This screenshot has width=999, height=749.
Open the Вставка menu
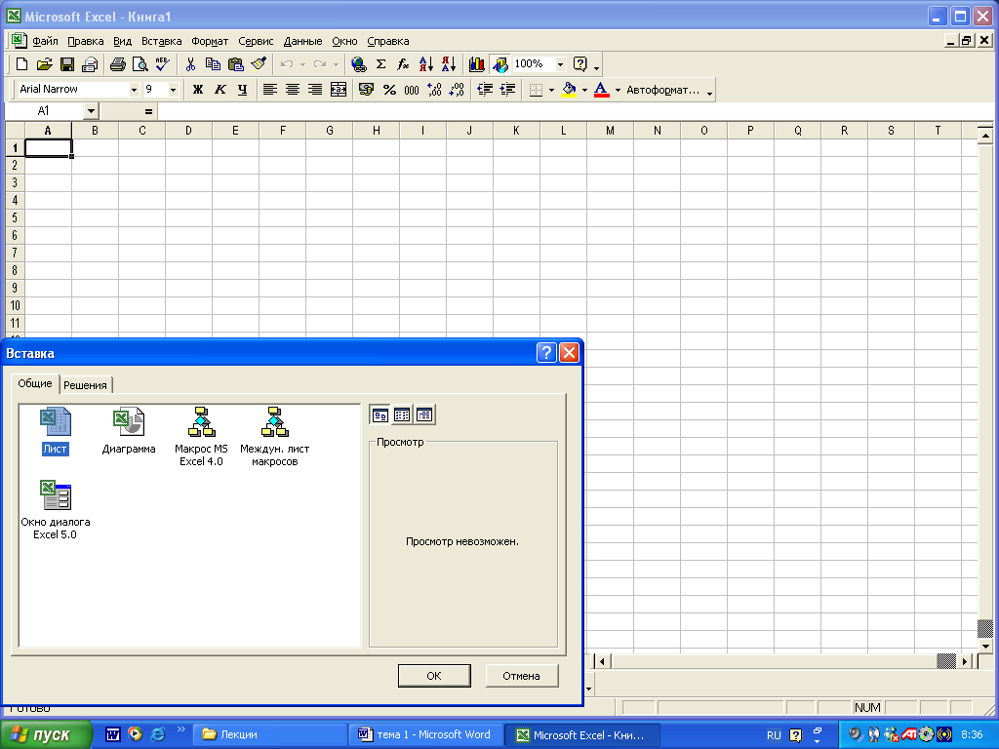(161, 41)
